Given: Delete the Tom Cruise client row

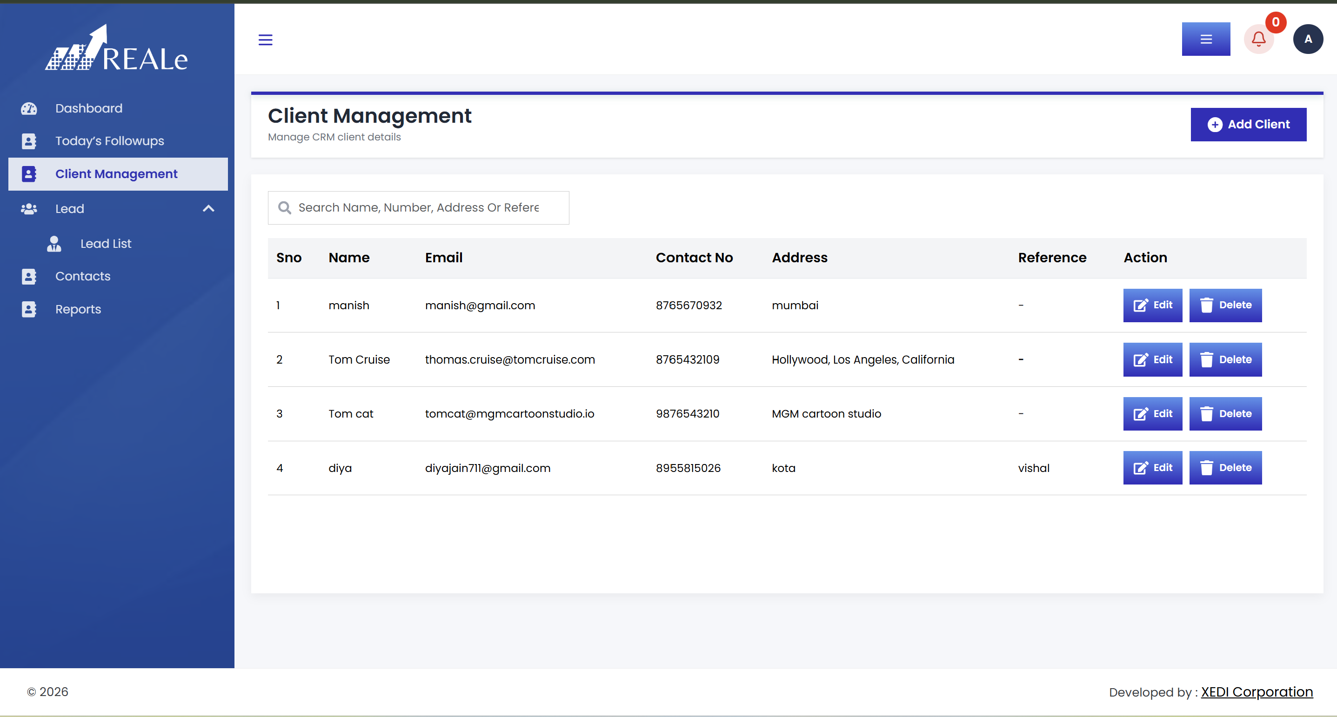Looking at the screenshot, I should (x=1225, y=359).
